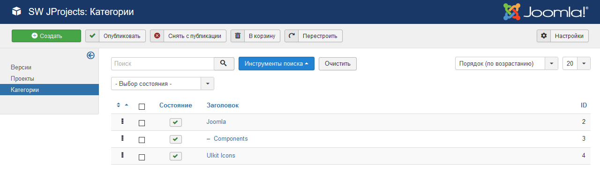Toggle published state of UIkit Icons category
This screenshot has width=600, height=174.
(x=176, y=156)
